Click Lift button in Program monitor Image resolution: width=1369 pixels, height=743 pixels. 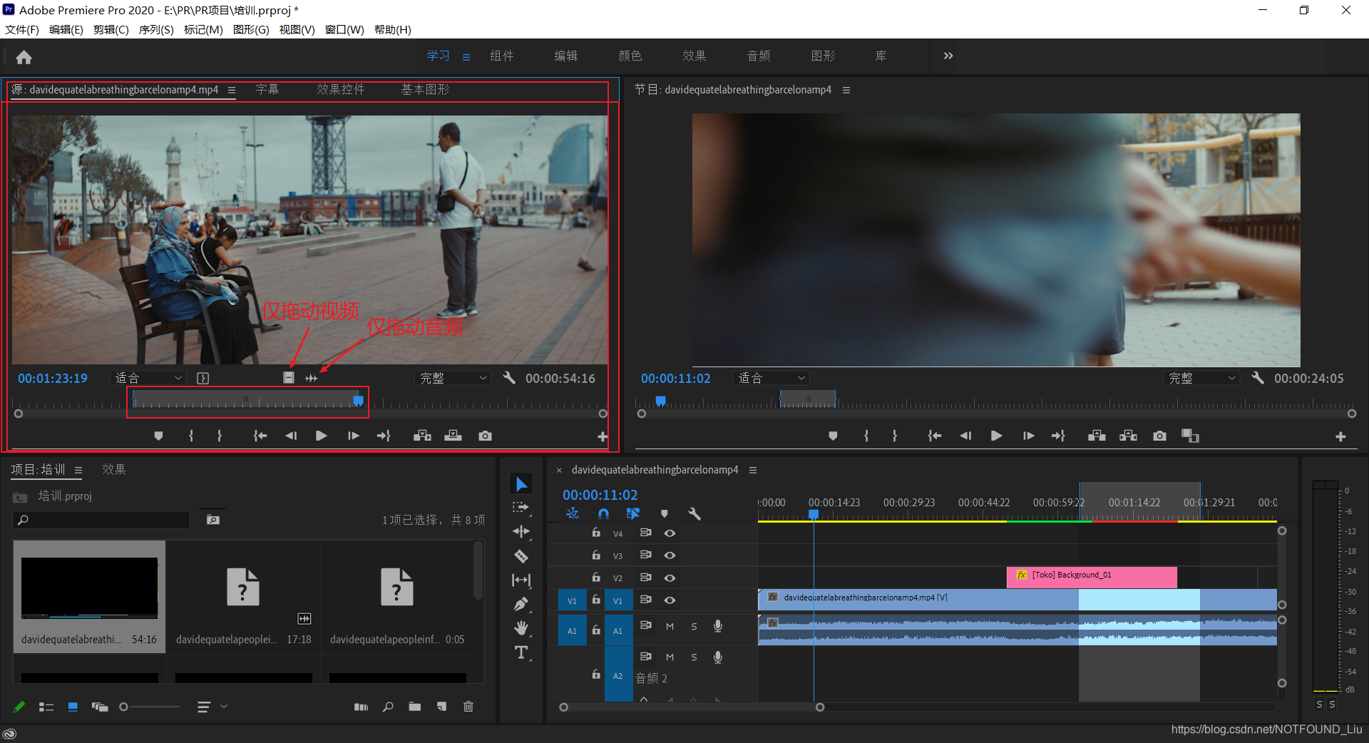[1097, 436]
